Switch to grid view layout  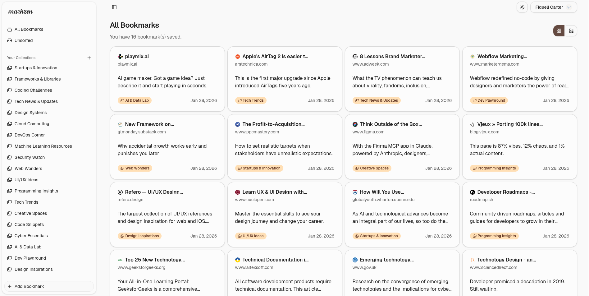pyautogui.click(x=559, y=31)
